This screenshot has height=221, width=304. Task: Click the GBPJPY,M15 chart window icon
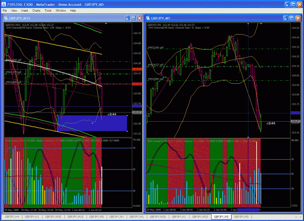click(6, 18)
